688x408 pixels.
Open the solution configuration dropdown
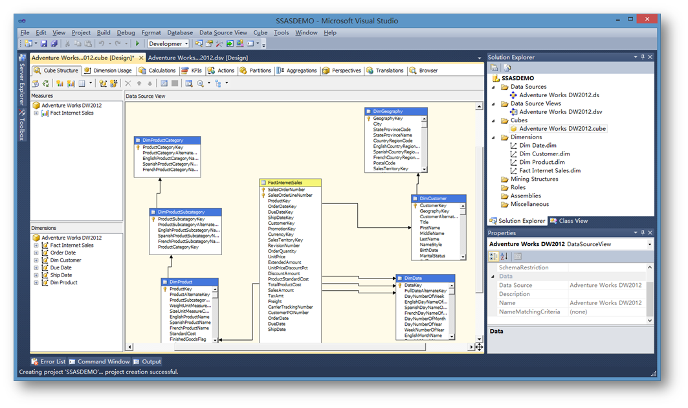coord(186,44)
